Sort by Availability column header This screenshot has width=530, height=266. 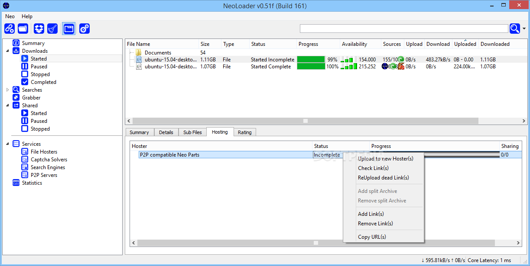point(360,44)
